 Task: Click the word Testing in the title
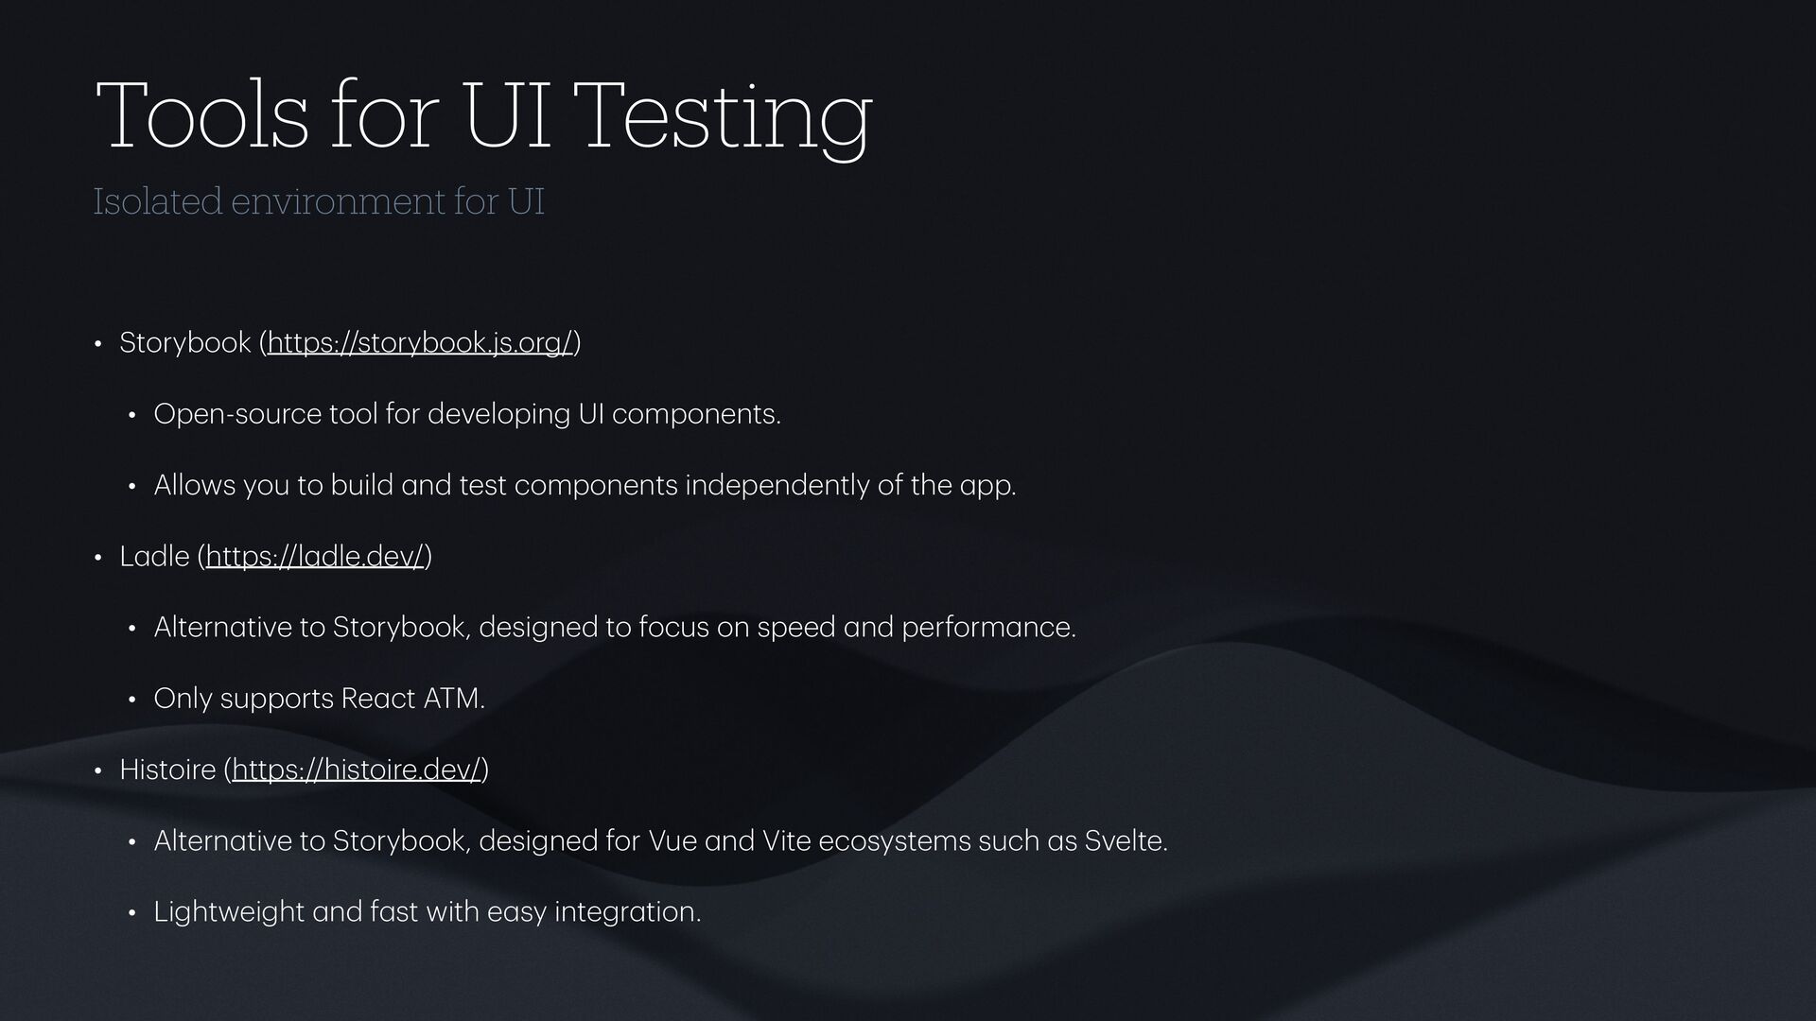722,115
